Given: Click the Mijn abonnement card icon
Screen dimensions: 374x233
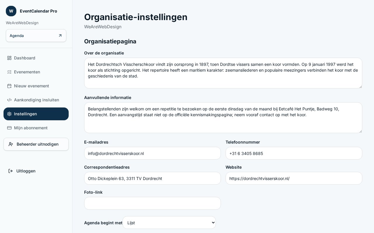Looking at the screenshot, I should (x=9, y=128).
